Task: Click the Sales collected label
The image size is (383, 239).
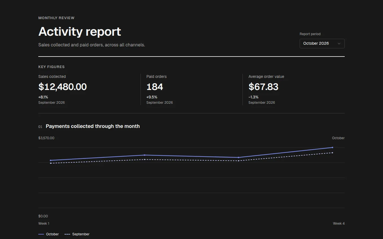Action: [x=52, y=76]
